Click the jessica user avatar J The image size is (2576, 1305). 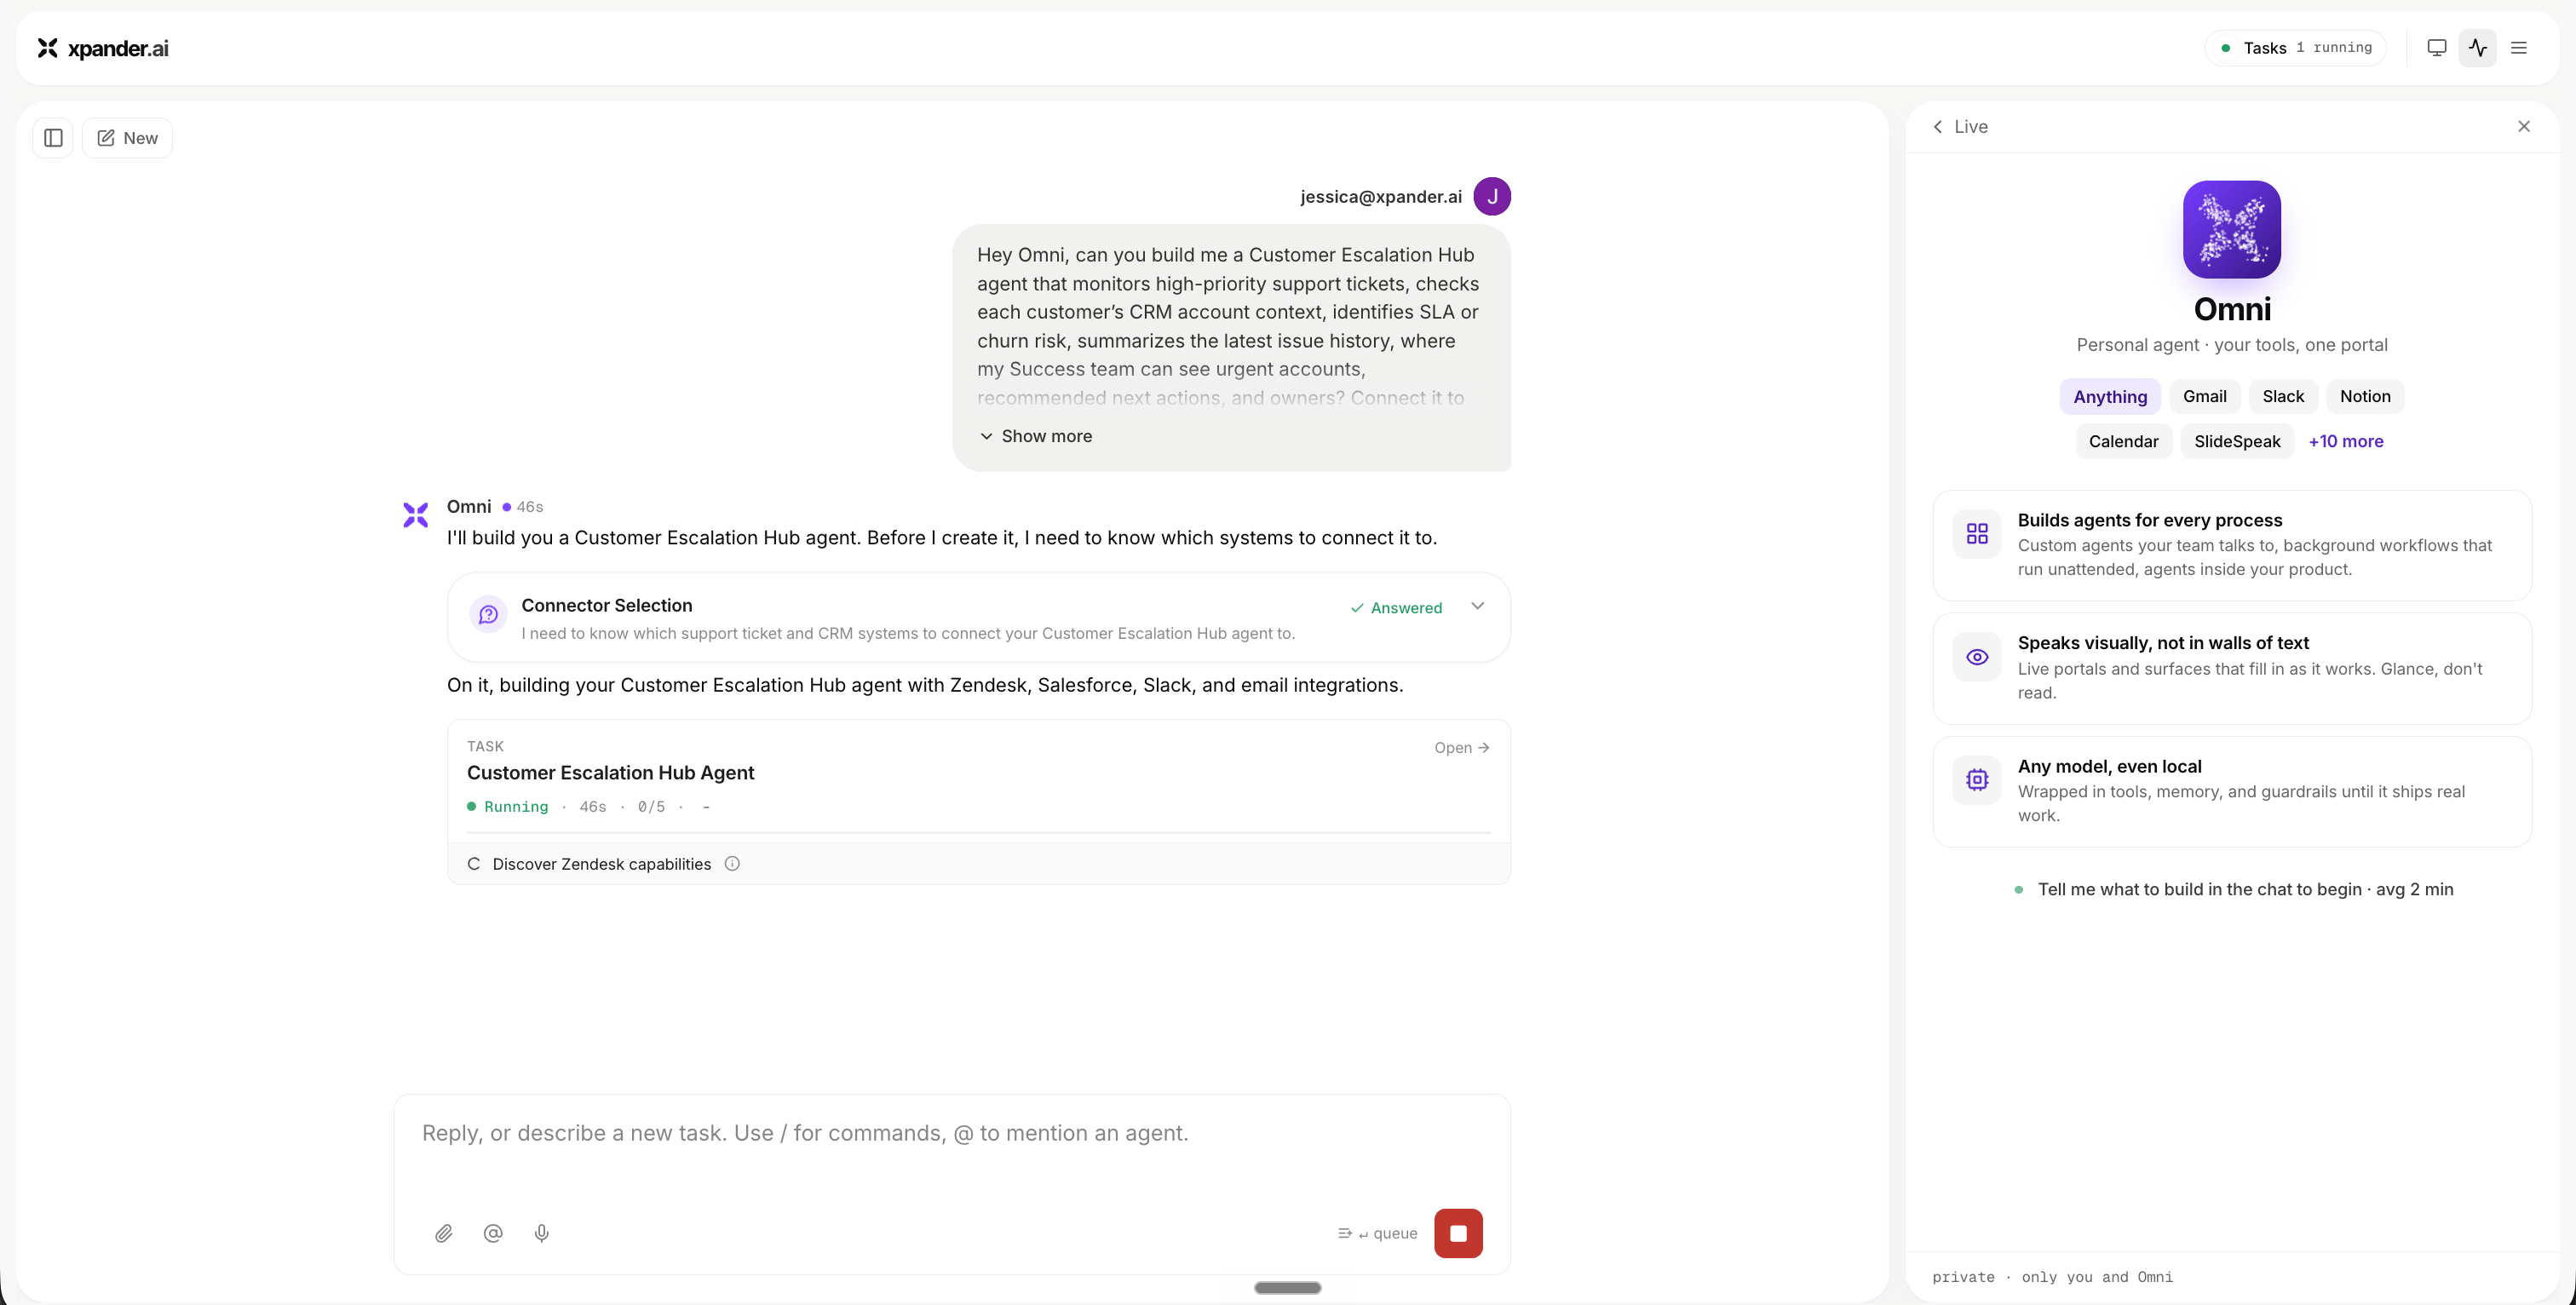[1492, 196]
